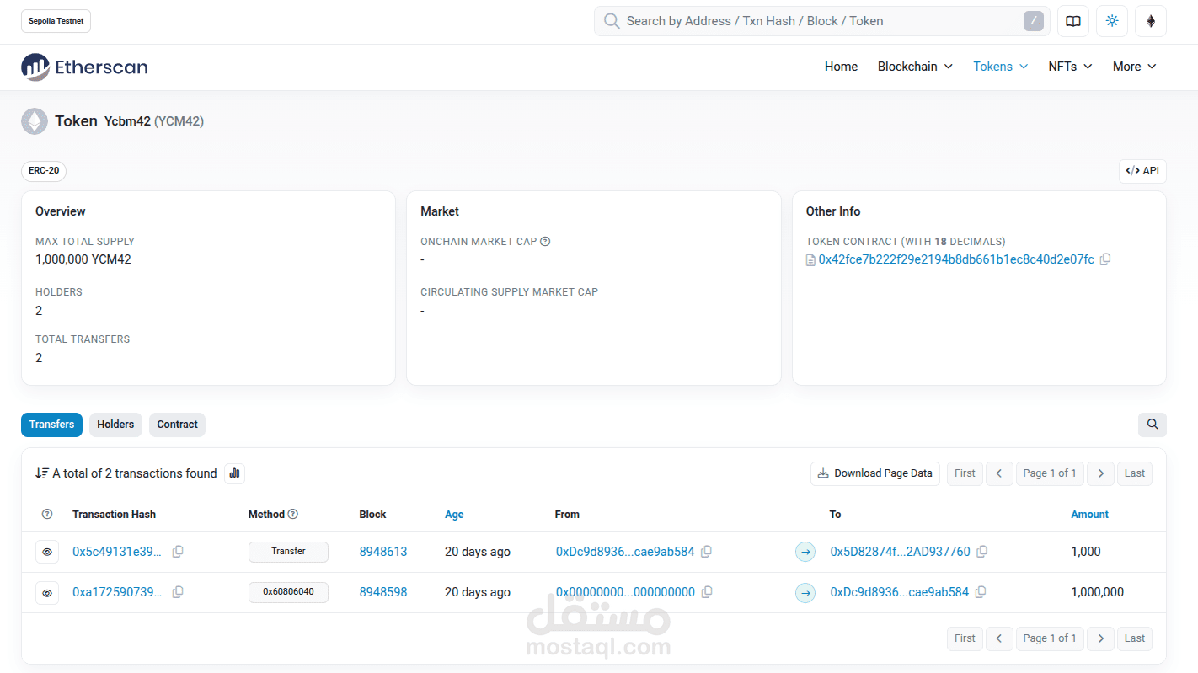This screenshot has height=673, width=1198.
Task: Click the slash shortcut key in search
Action: pyautogui.click(x=1034, y=21)
